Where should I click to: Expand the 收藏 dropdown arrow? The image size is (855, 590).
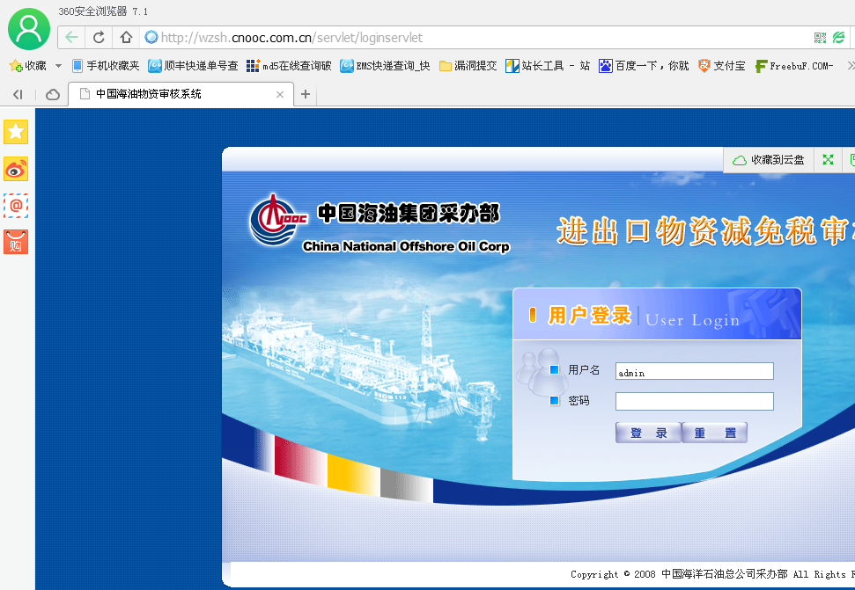click(58, 66)
